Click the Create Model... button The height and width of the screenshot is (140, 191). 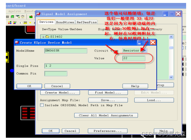(x=60, y=92)
